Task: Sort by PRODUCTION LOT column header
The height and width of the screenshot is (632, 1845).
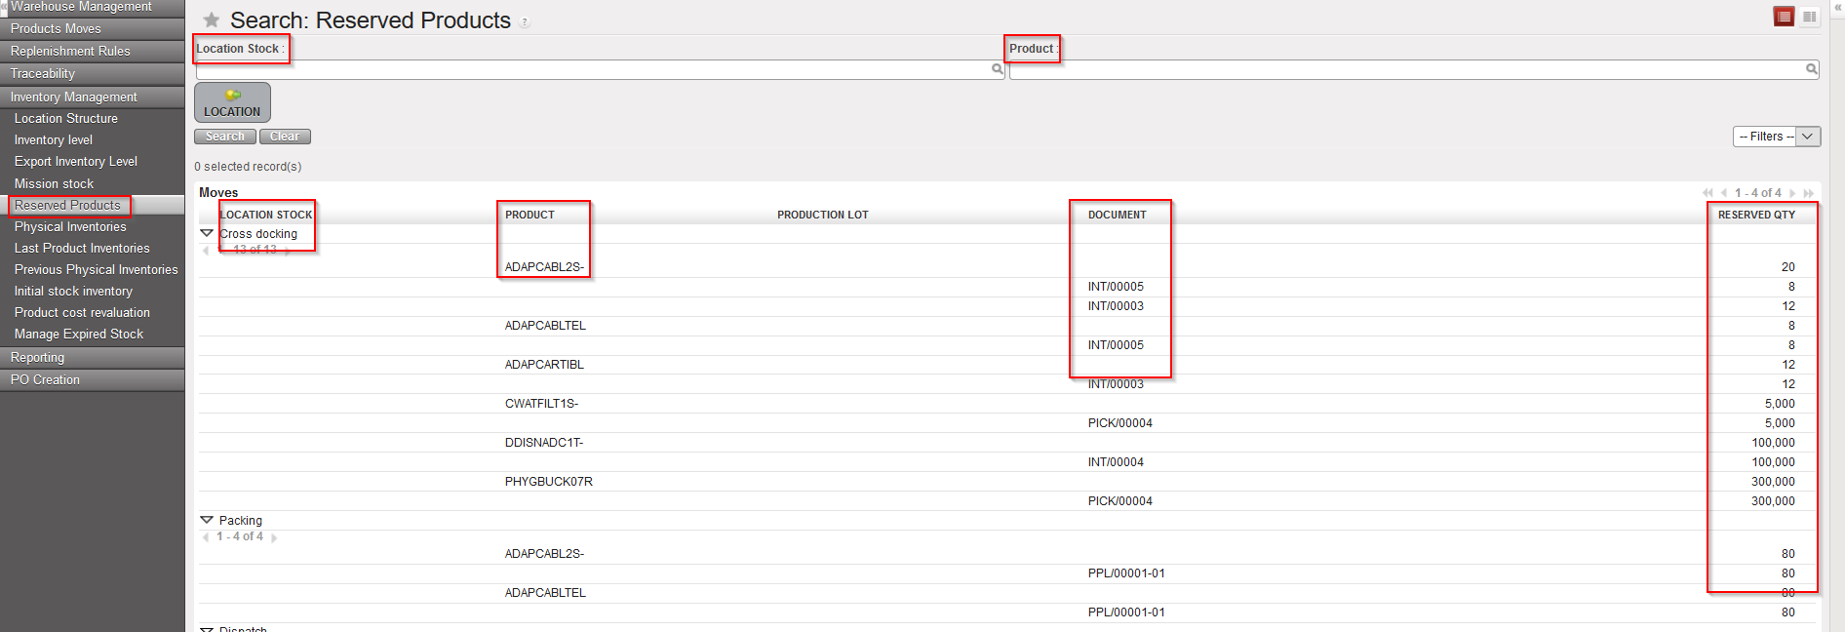Action: pyautogui.click(x=822, y=215)
